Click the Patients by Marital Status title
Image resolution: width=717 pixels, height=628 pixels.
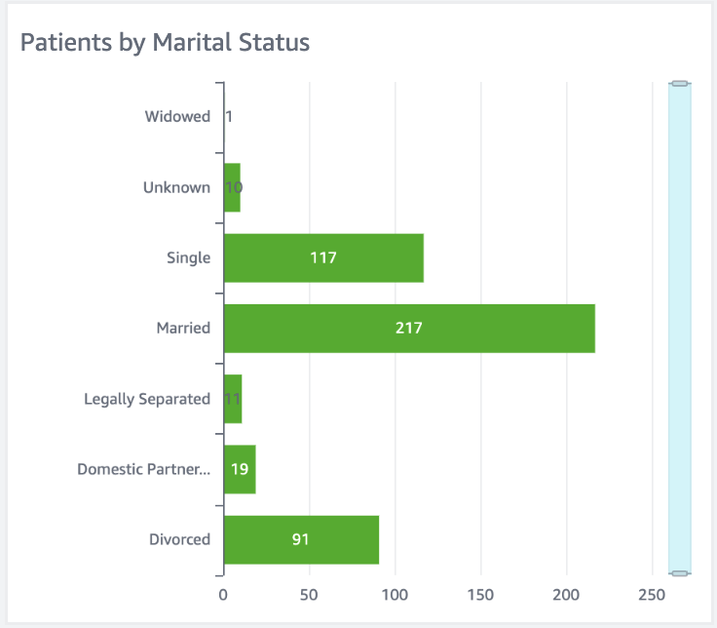click(165, 43)
